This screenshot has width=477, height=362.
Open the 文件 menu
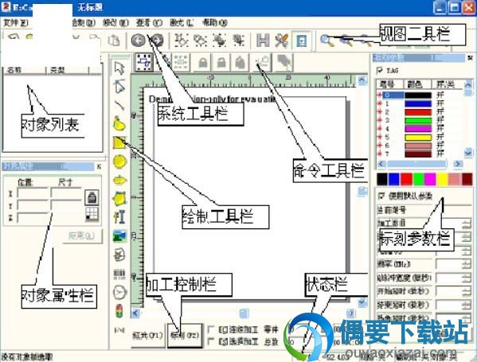(15, 23)
